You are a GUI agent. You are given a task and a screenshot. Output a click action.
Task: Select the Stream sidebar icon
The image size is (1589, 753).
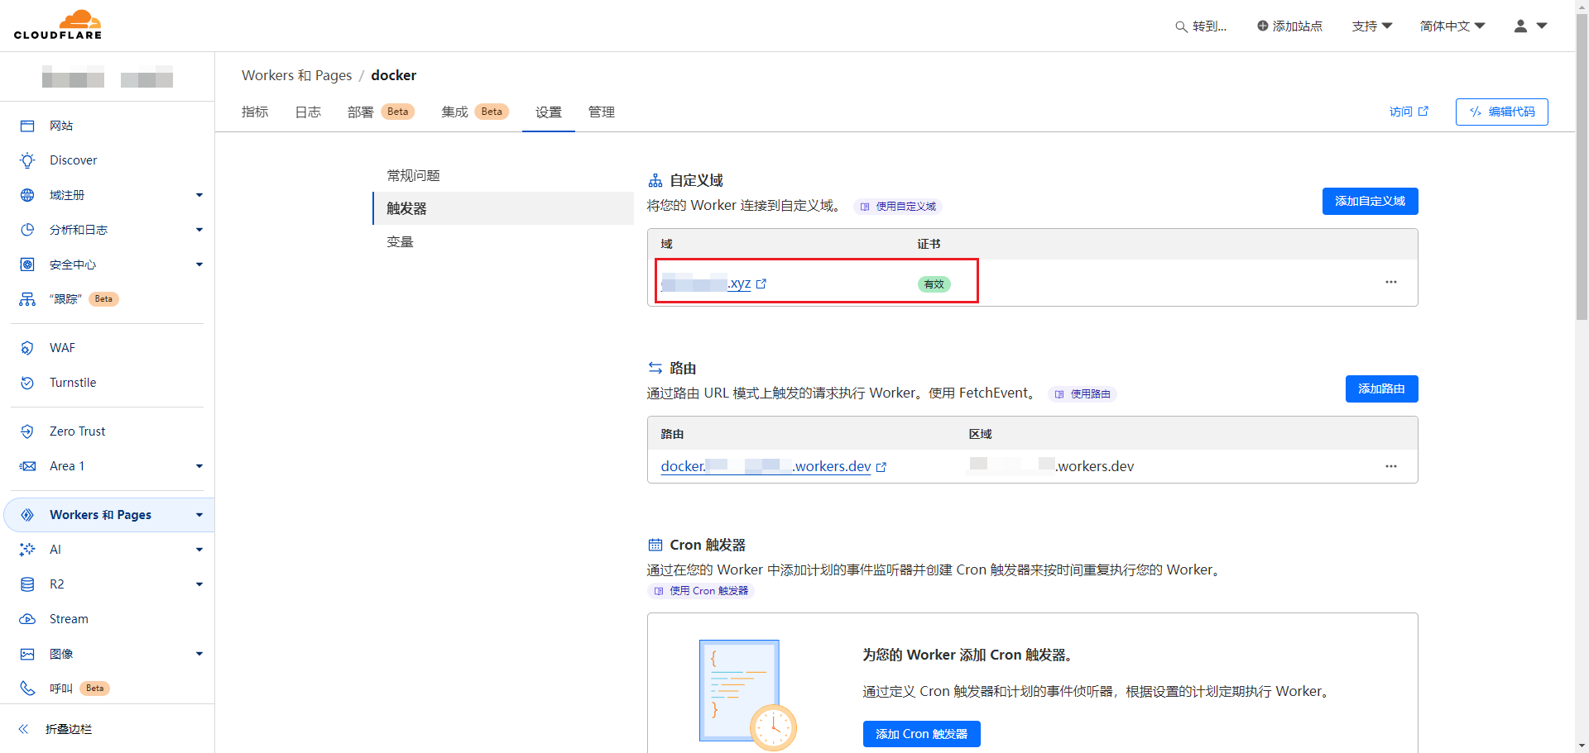[x=27, y=618]
